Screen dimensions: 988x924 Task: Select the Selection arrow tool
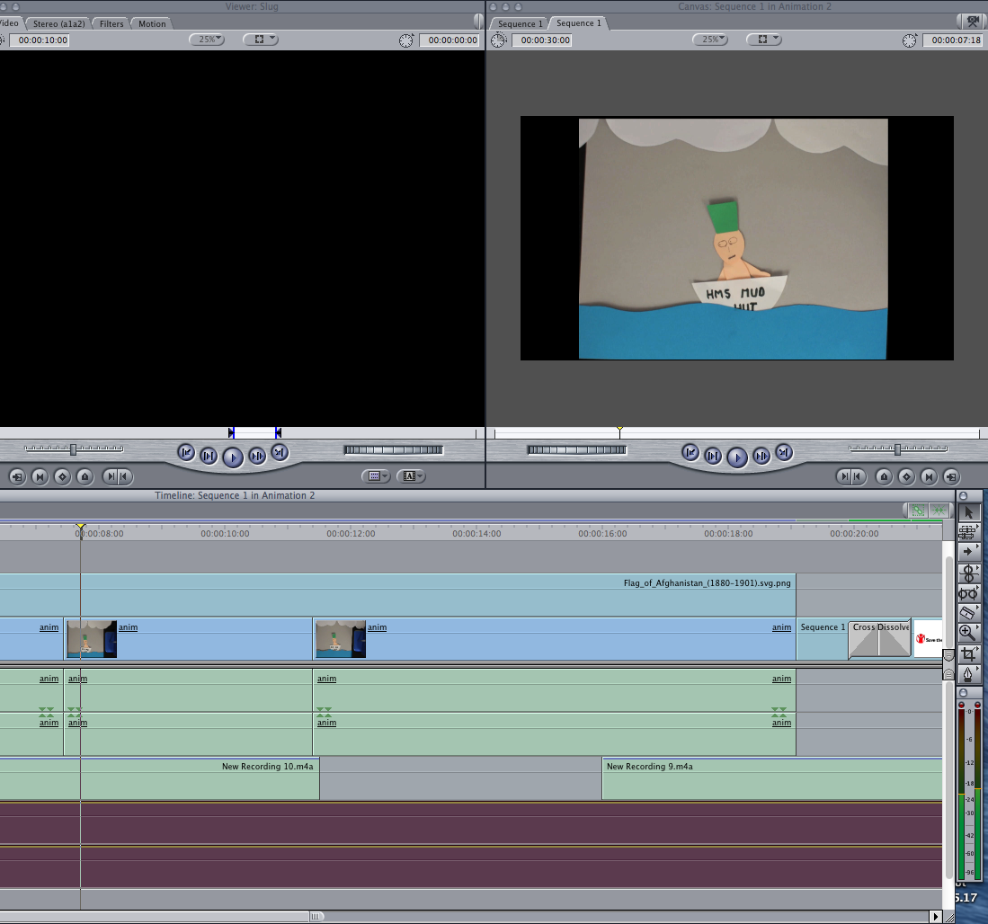pos(968,512)
